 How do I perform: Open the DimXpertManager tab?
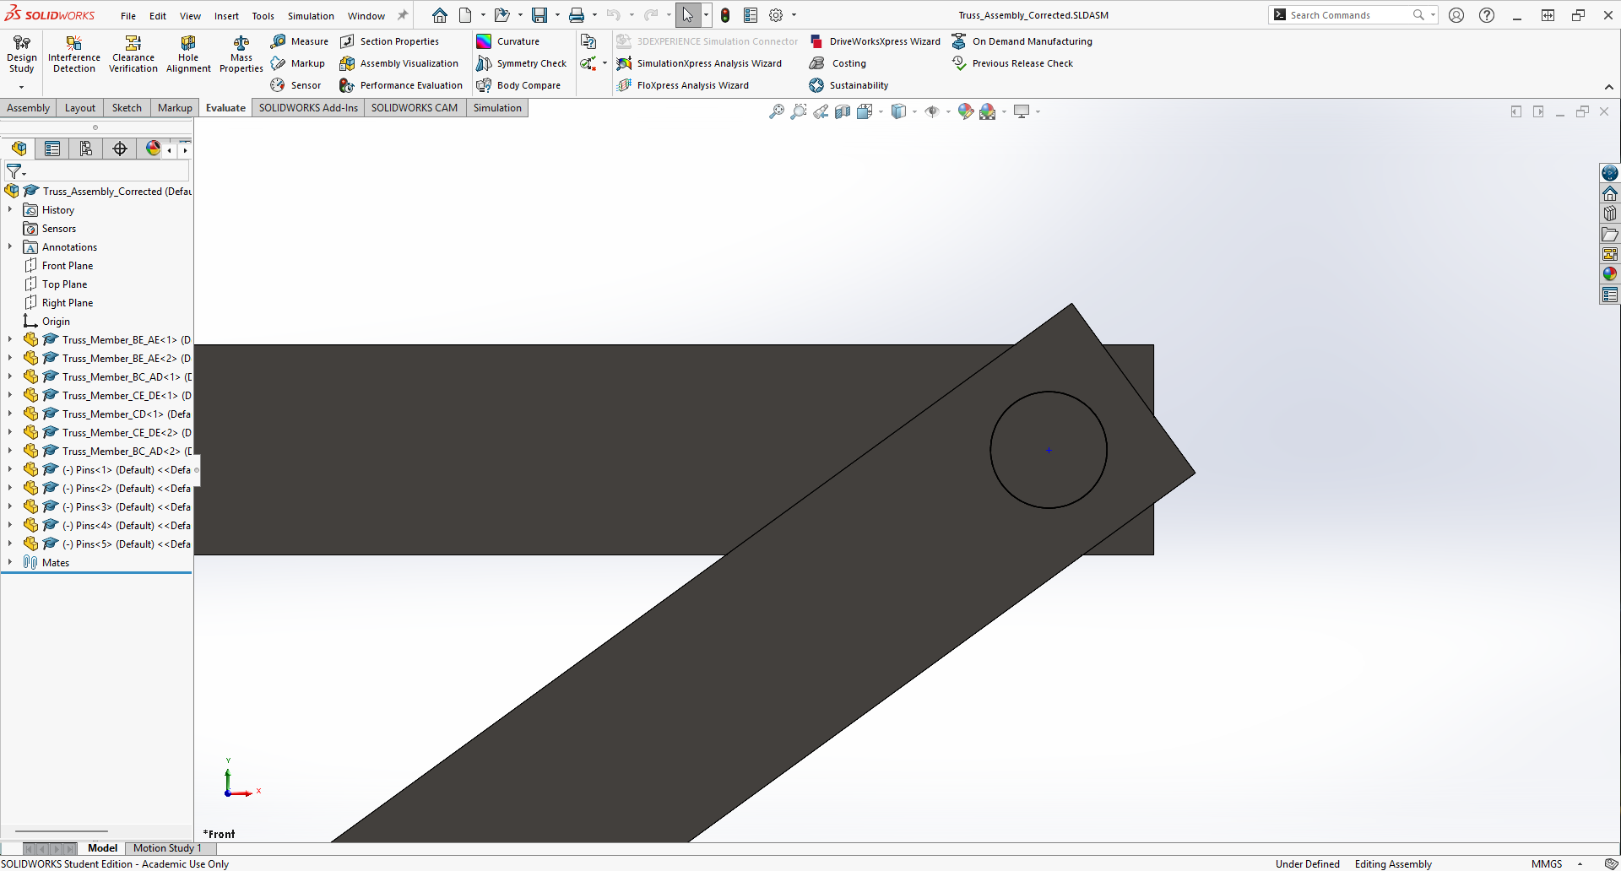pyautogui.click(x=120, y=149)
